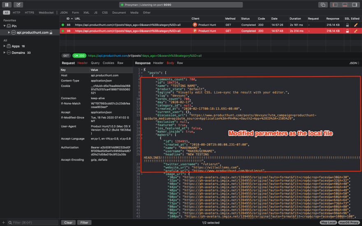Click the macOS Proxy status button
Viewport: 362px width, 226px height.
(x=349, y=223)
